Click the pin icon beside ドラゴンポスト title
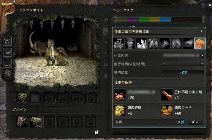 [x=94, y=10]
